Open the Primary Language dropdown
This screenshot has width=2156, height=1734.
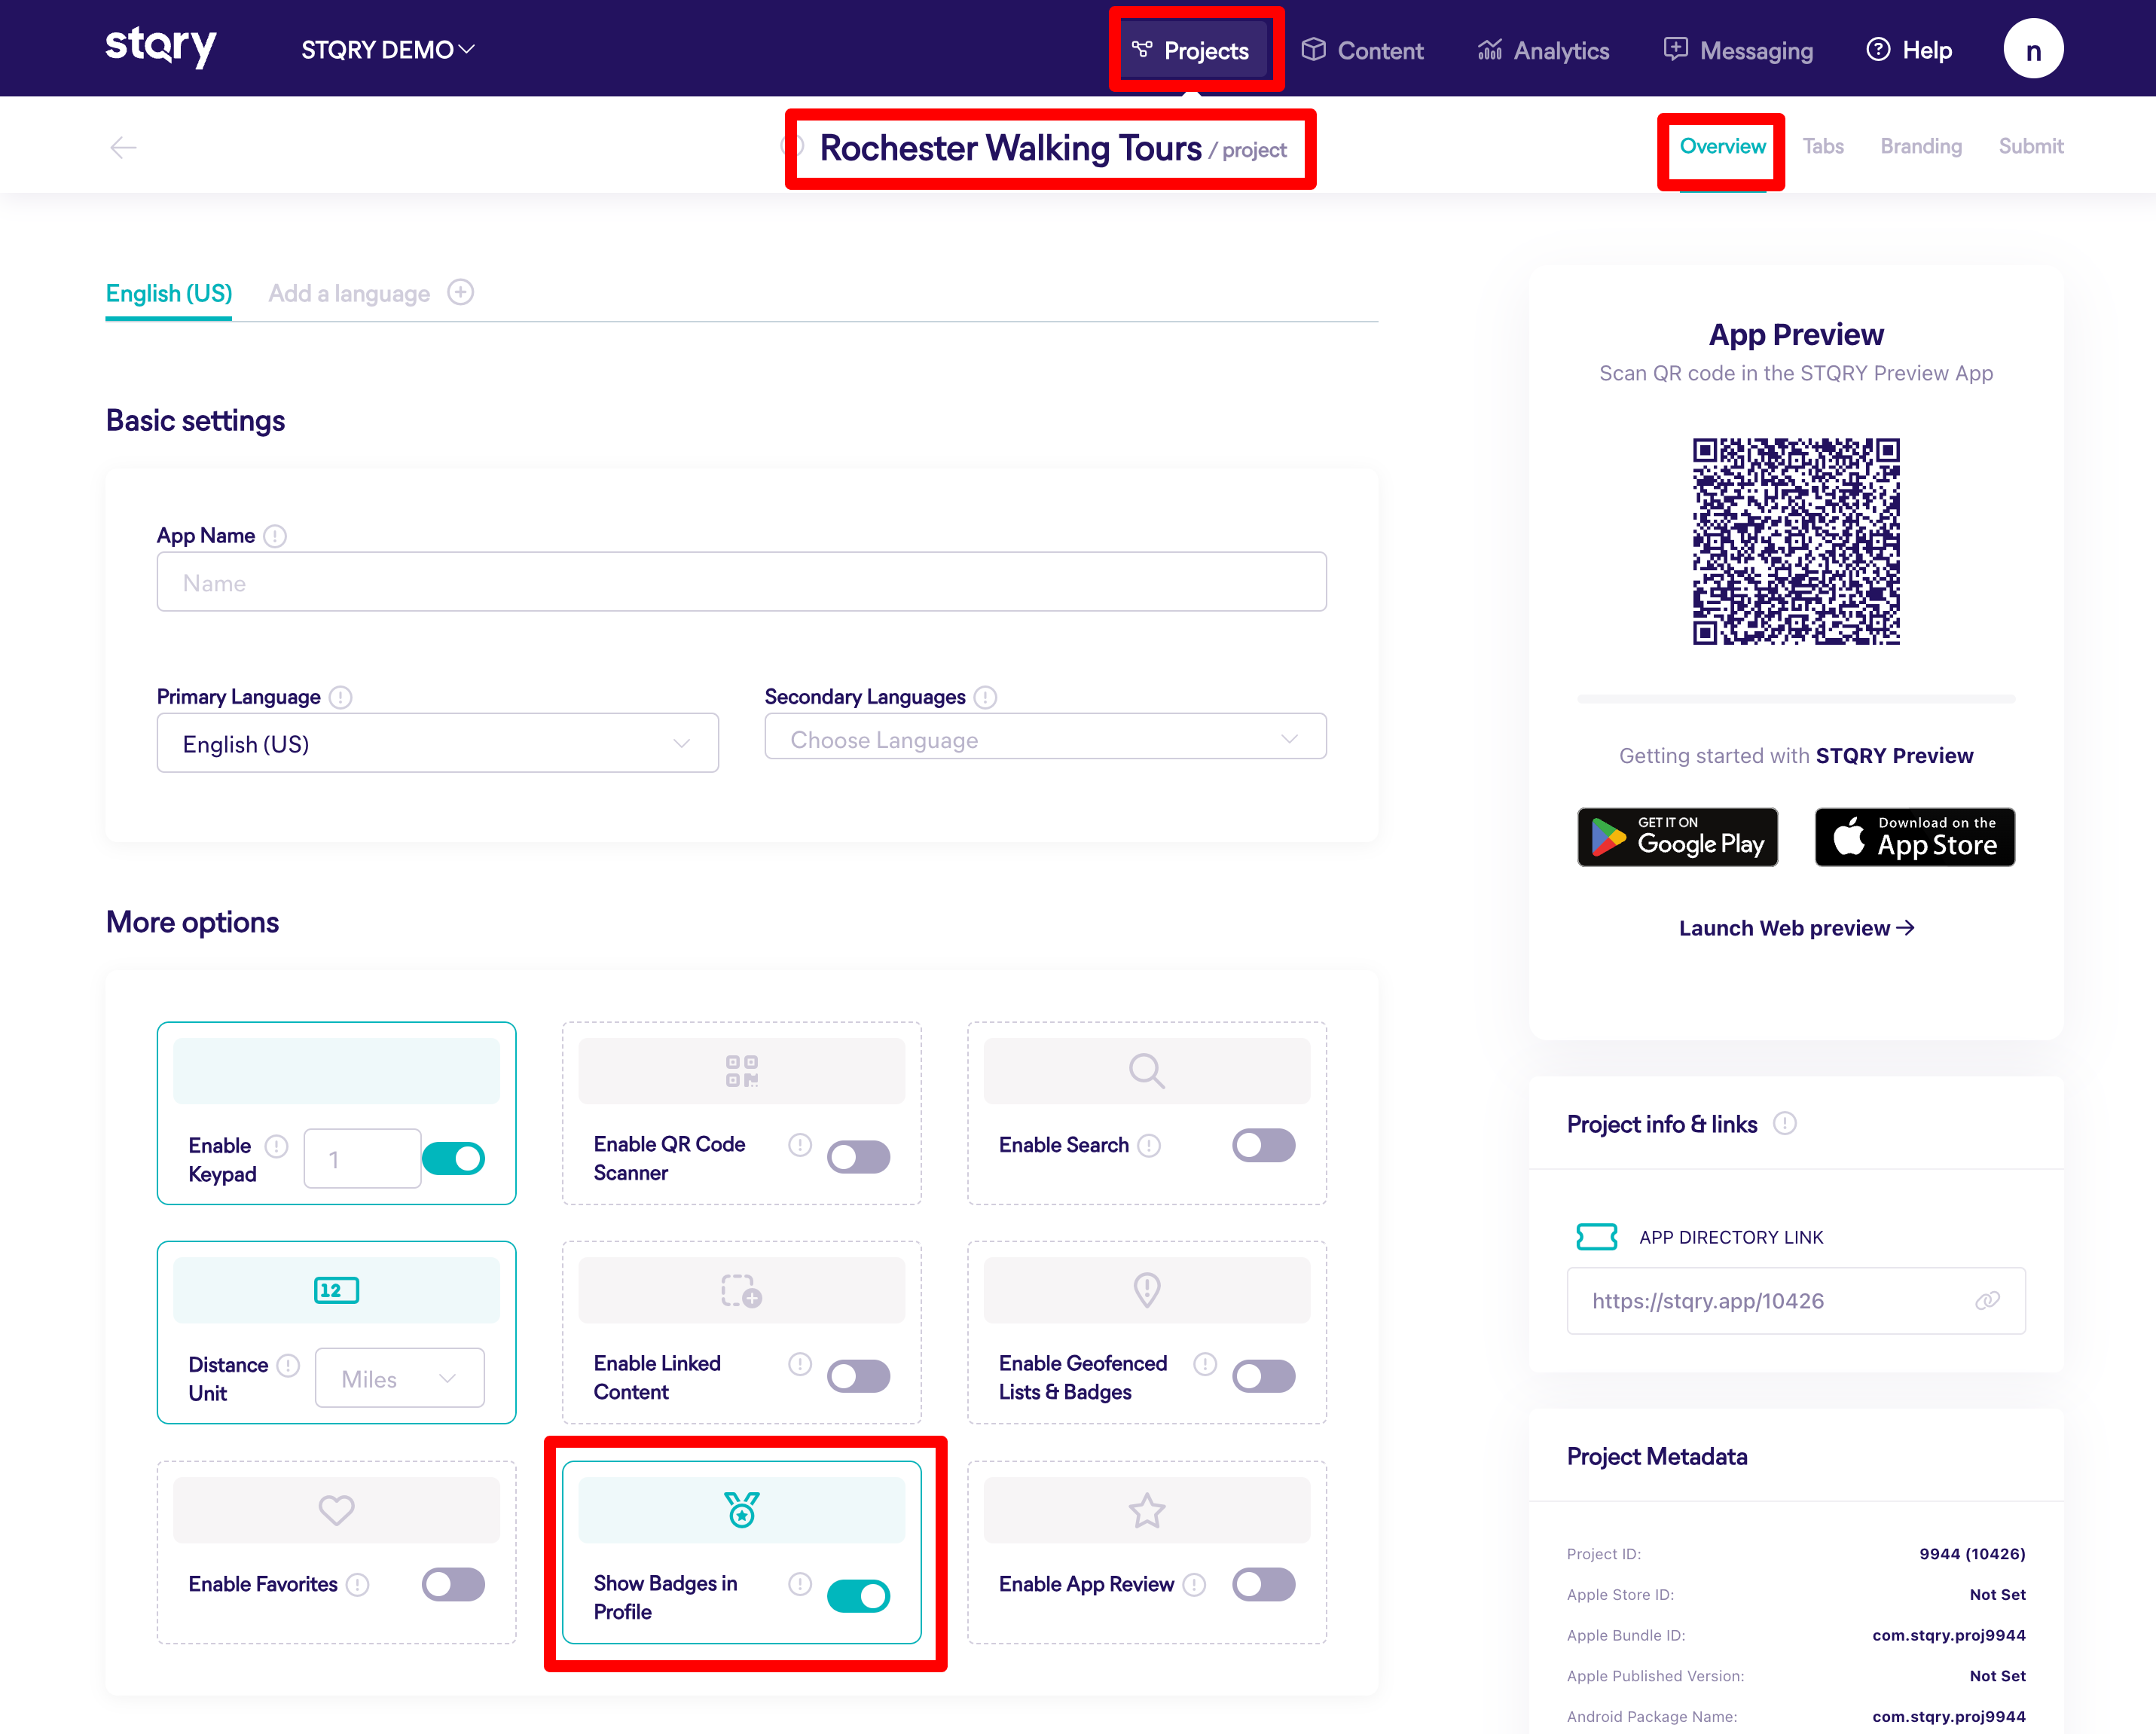[437, 743]
